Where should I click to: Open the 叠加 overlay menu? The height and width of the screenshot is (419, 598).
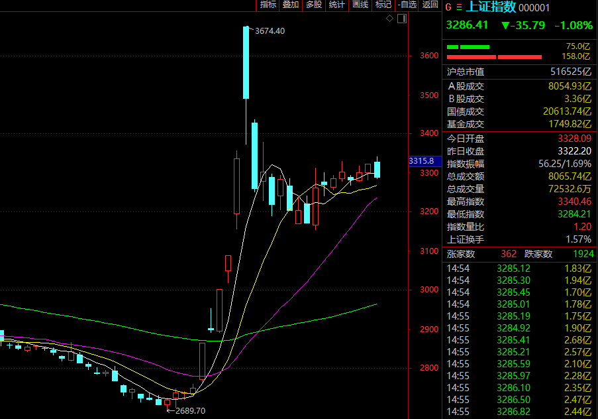coord(291,5)
